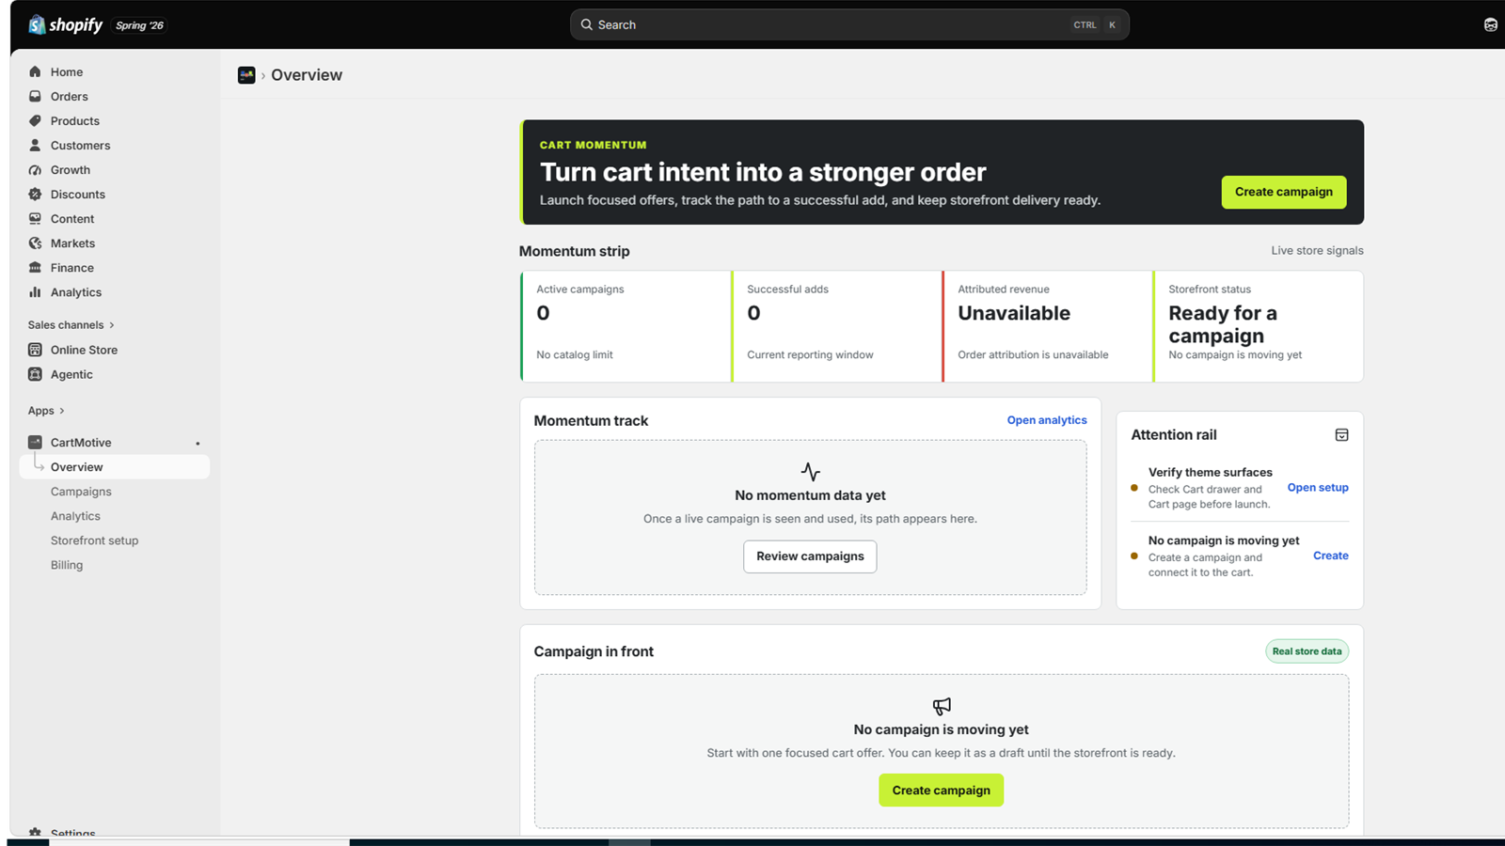Click the Content icon
1505x846 pixels.
click(35, 218)
